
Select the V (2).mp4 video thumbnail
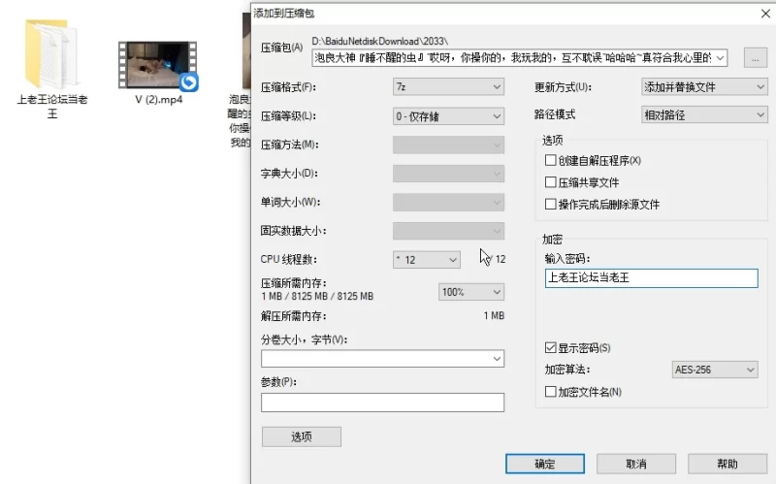pos(157,65)
